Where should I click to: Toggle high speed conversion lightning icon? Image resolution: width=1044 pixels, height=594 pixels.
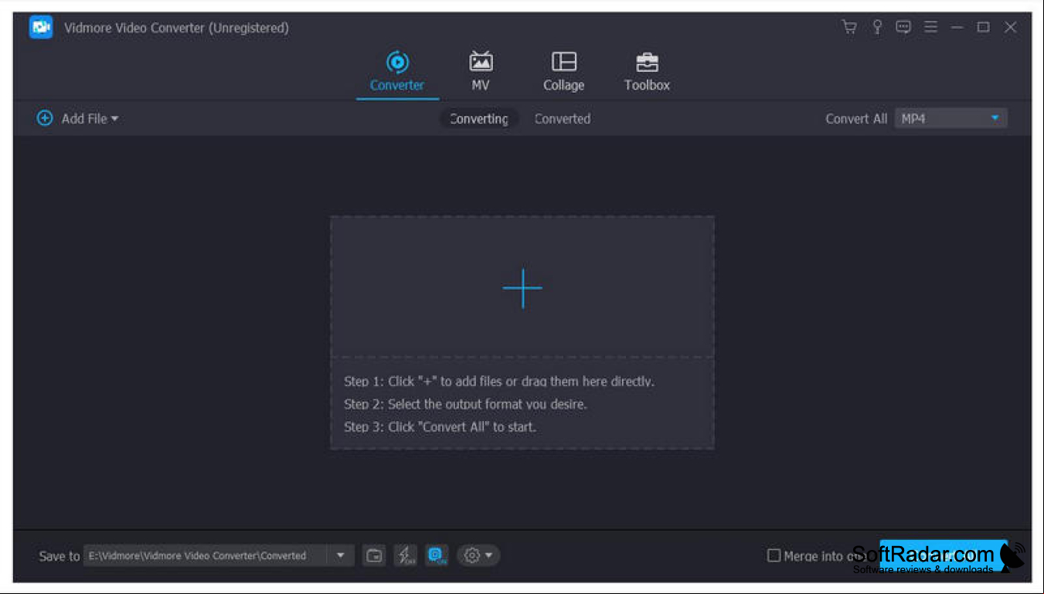(406, 555)
